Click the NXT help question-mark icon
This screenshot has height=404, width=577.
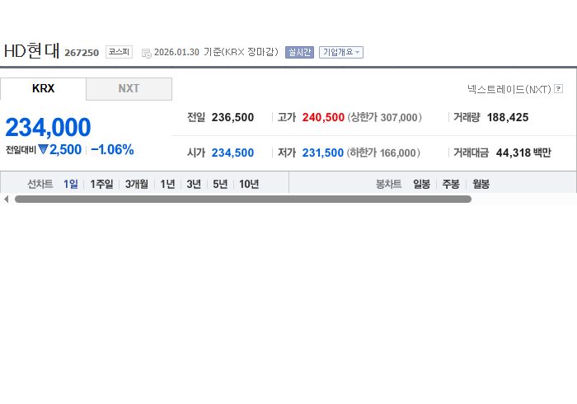click(558, 89)
